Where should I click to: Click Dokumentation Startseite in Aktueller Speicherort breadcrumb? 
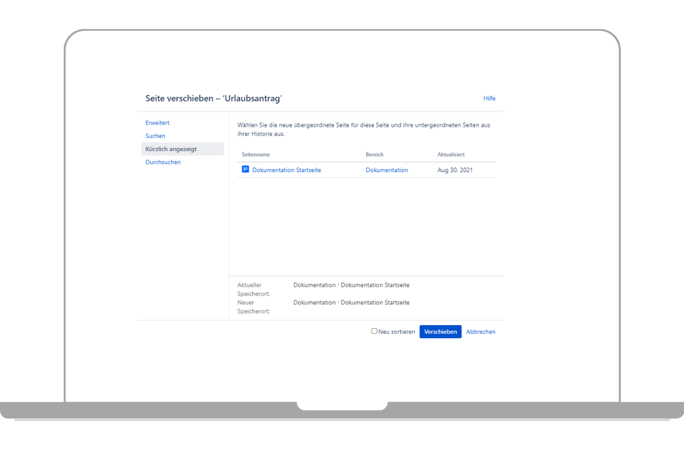(375, 285)
